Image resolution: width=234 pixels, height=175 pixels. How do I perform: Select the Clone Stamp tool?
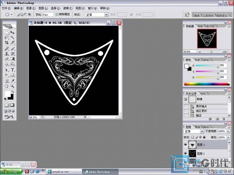[6, 54]
